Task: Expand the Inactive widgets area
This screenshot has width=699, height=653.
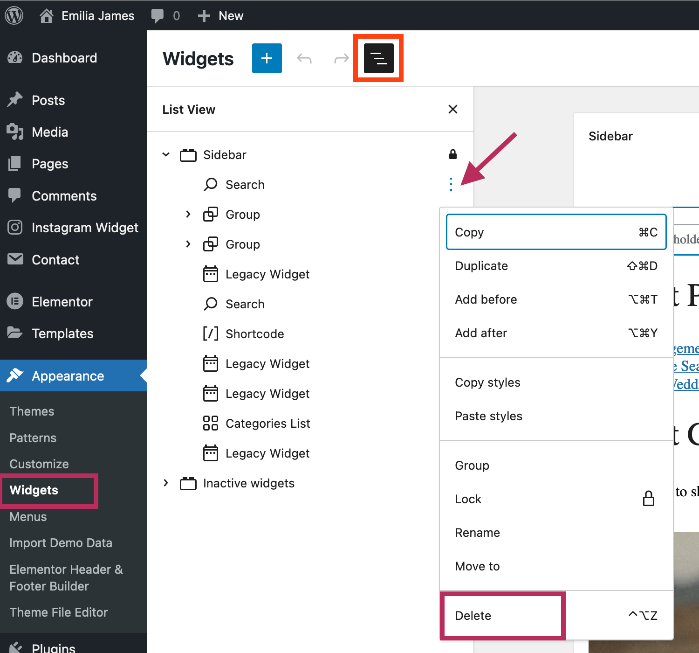Action: coord(166,483)
